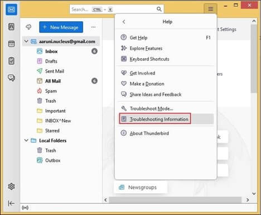Go back from Help submenu
Viewport: 261px width, 215px height.
coord(124,22)
